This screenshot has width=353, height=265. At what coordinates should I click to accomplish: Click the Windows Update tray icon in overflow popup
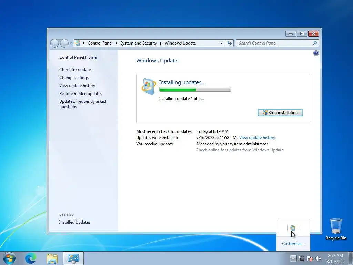tap(293, 228)
